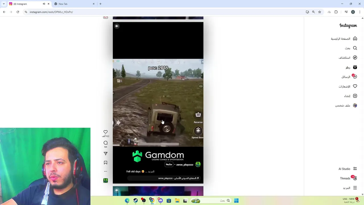This screenshot has width=364, height=205.
Task: Open Microsoft Edge from the taskbar
Action: [x=127, y=201]
